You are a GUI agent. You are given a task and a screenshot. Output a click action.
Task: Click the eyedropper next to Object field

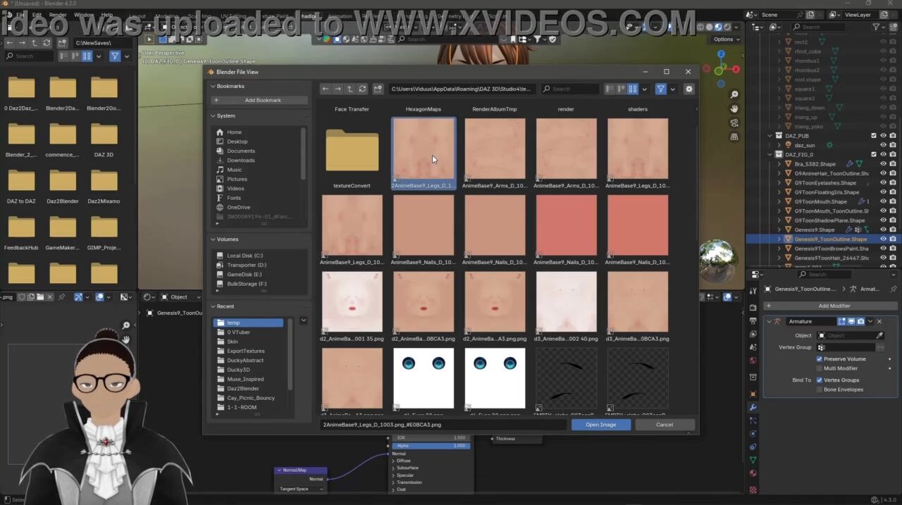879,335
